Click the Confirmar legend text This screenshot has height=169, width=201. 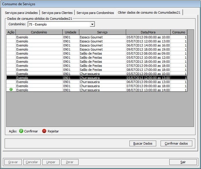(x=31, y=131)
